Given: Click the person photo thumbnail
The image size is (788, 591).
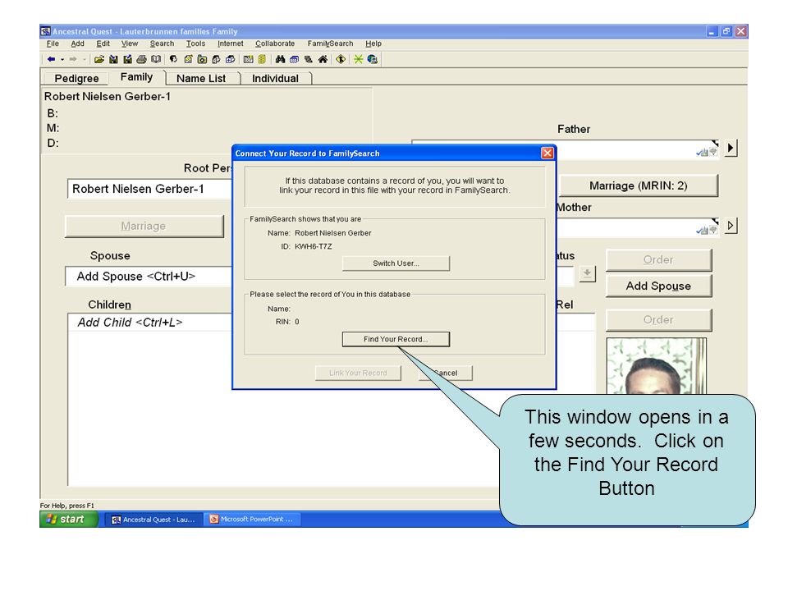Looking at the screenshot, I should (657, 366).
